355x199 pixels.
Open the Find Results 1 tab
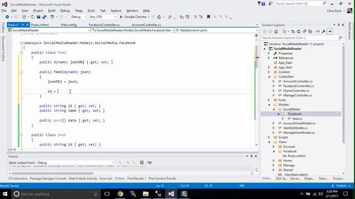pos(136,179)
